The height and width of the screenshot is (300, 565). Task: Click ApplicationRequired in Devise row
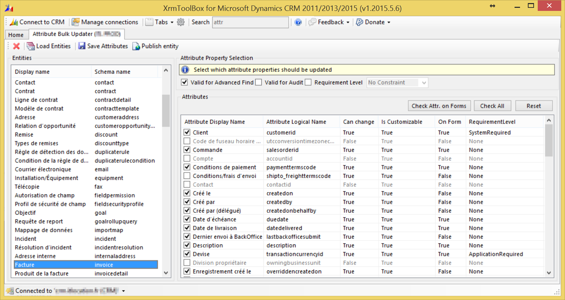point(496,254)
